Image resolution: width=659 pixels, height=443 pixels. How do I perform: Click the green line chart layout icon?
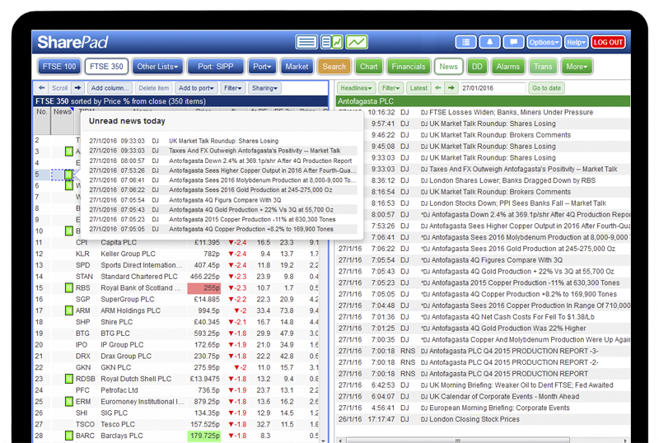click(357, 42)
